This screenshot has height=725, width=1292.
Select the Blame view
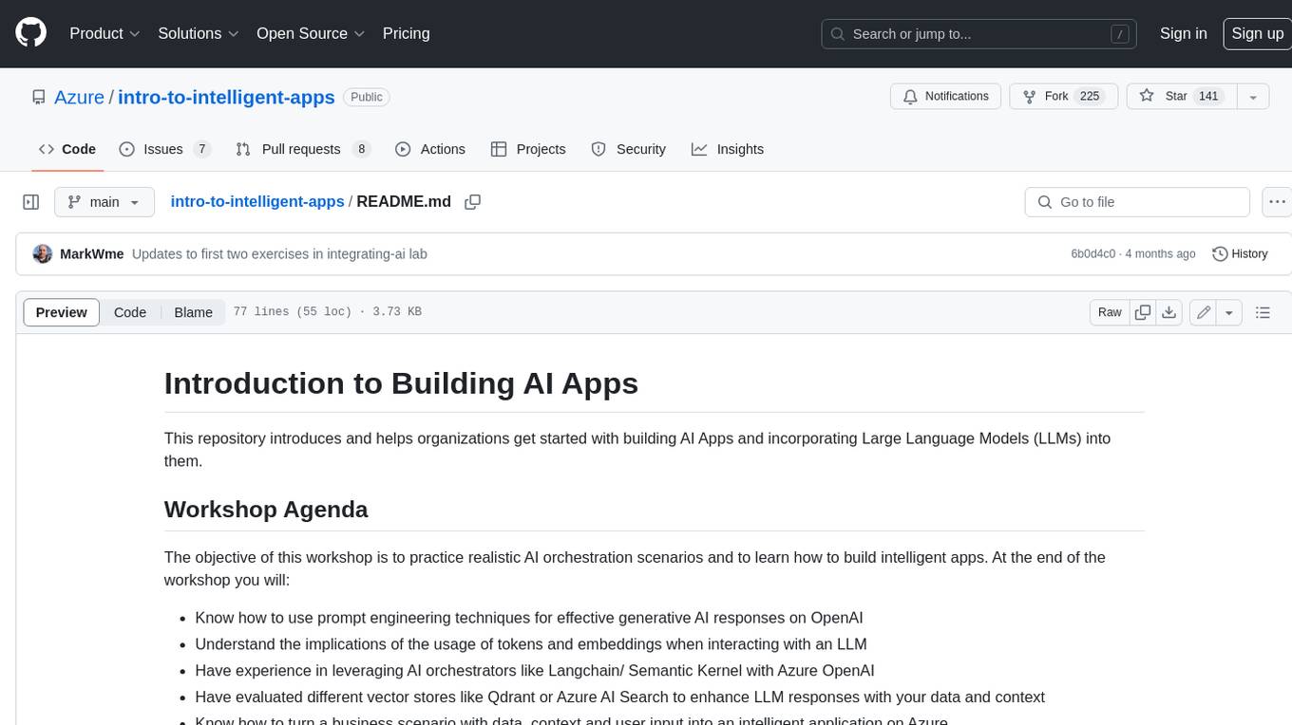[x=193, y=312]
